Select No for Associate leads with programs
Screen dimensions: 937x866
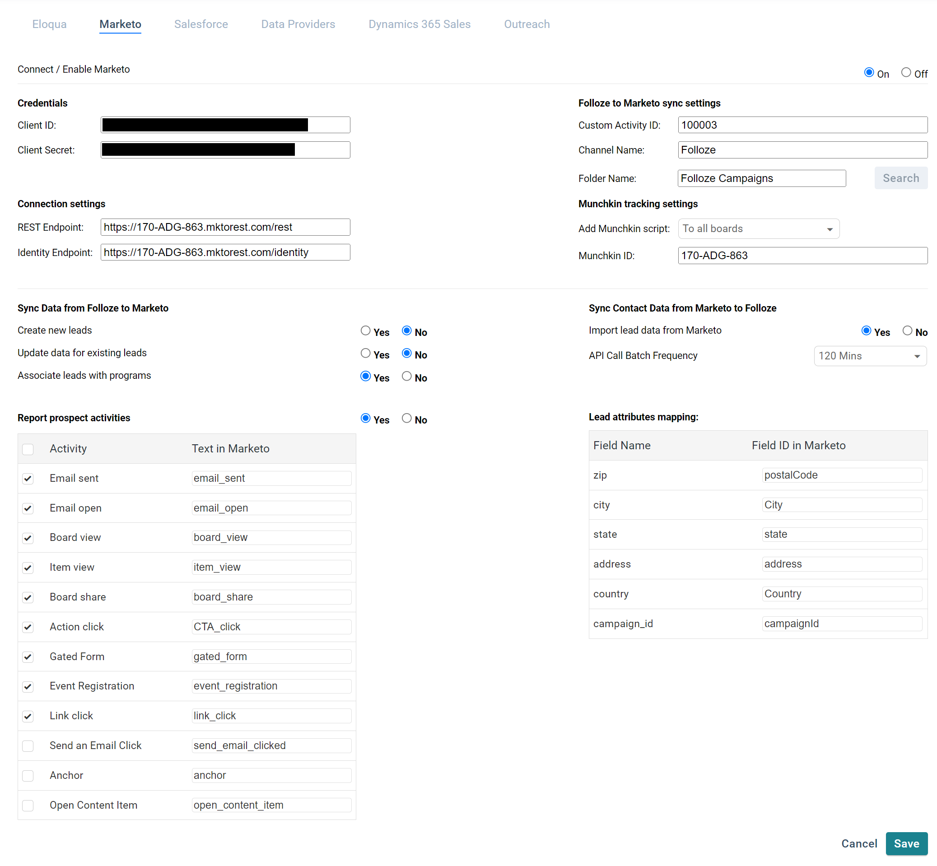tap(406, 376)
